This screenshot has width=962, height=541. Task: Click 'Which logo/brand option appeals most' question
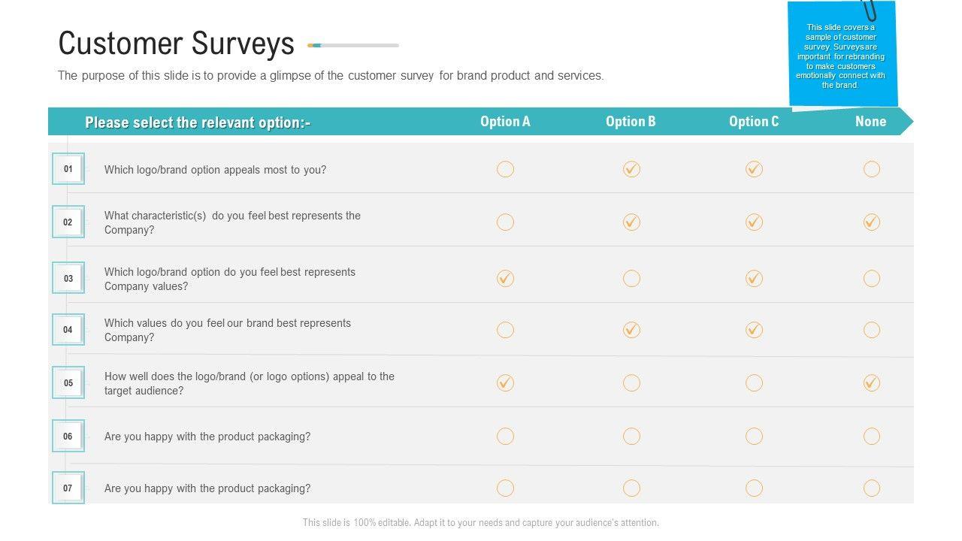coord(216,170)
